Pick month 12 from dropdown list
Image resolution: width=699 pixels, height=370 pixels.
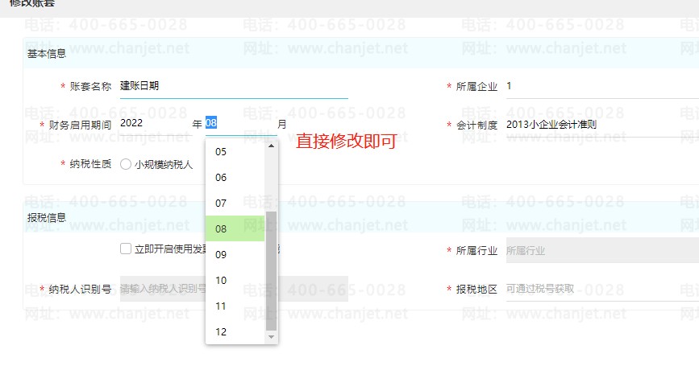coord(235,331)
